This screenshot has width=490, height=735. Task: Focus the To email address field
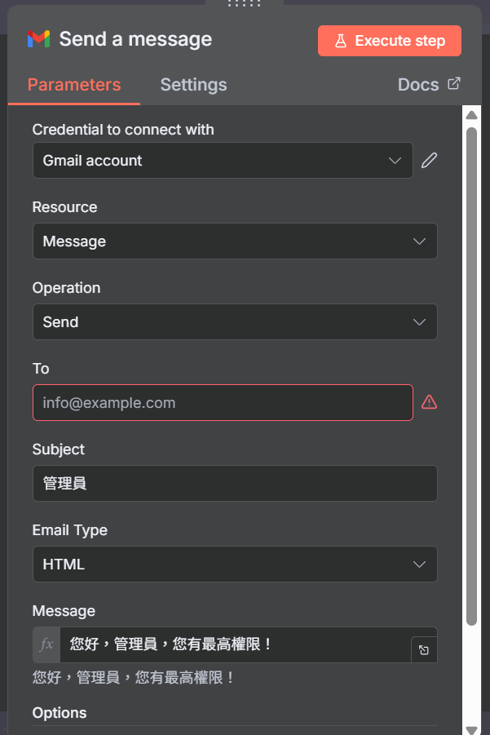[x=223, y=403]
